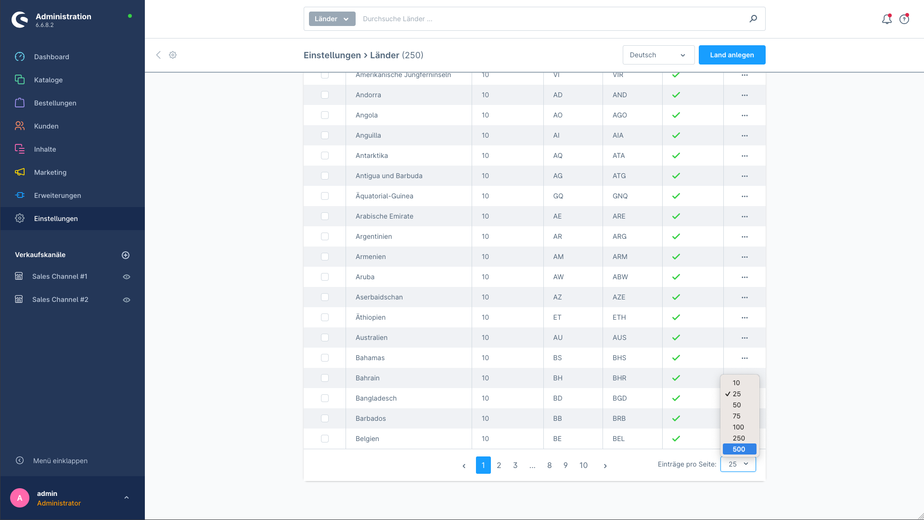The width and height of the screenshot is (924, 520).
Task: Go to previous page arrow
Action: click(464, 466)
